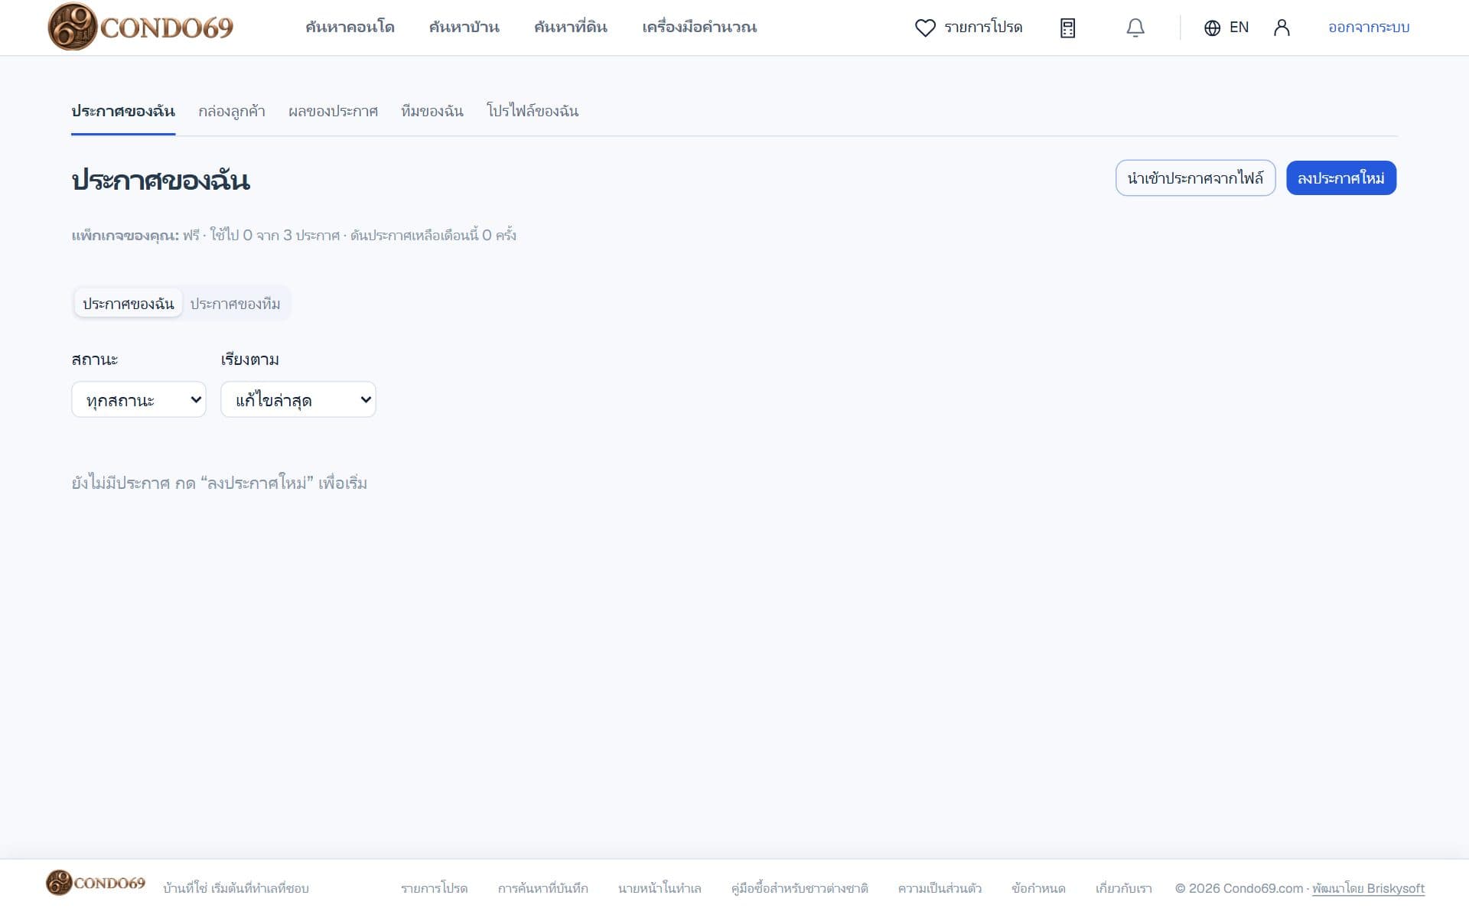Switch to the ผลของประกาศ tab
This screenshot has height=918, width=1469.
coord(333,112)
